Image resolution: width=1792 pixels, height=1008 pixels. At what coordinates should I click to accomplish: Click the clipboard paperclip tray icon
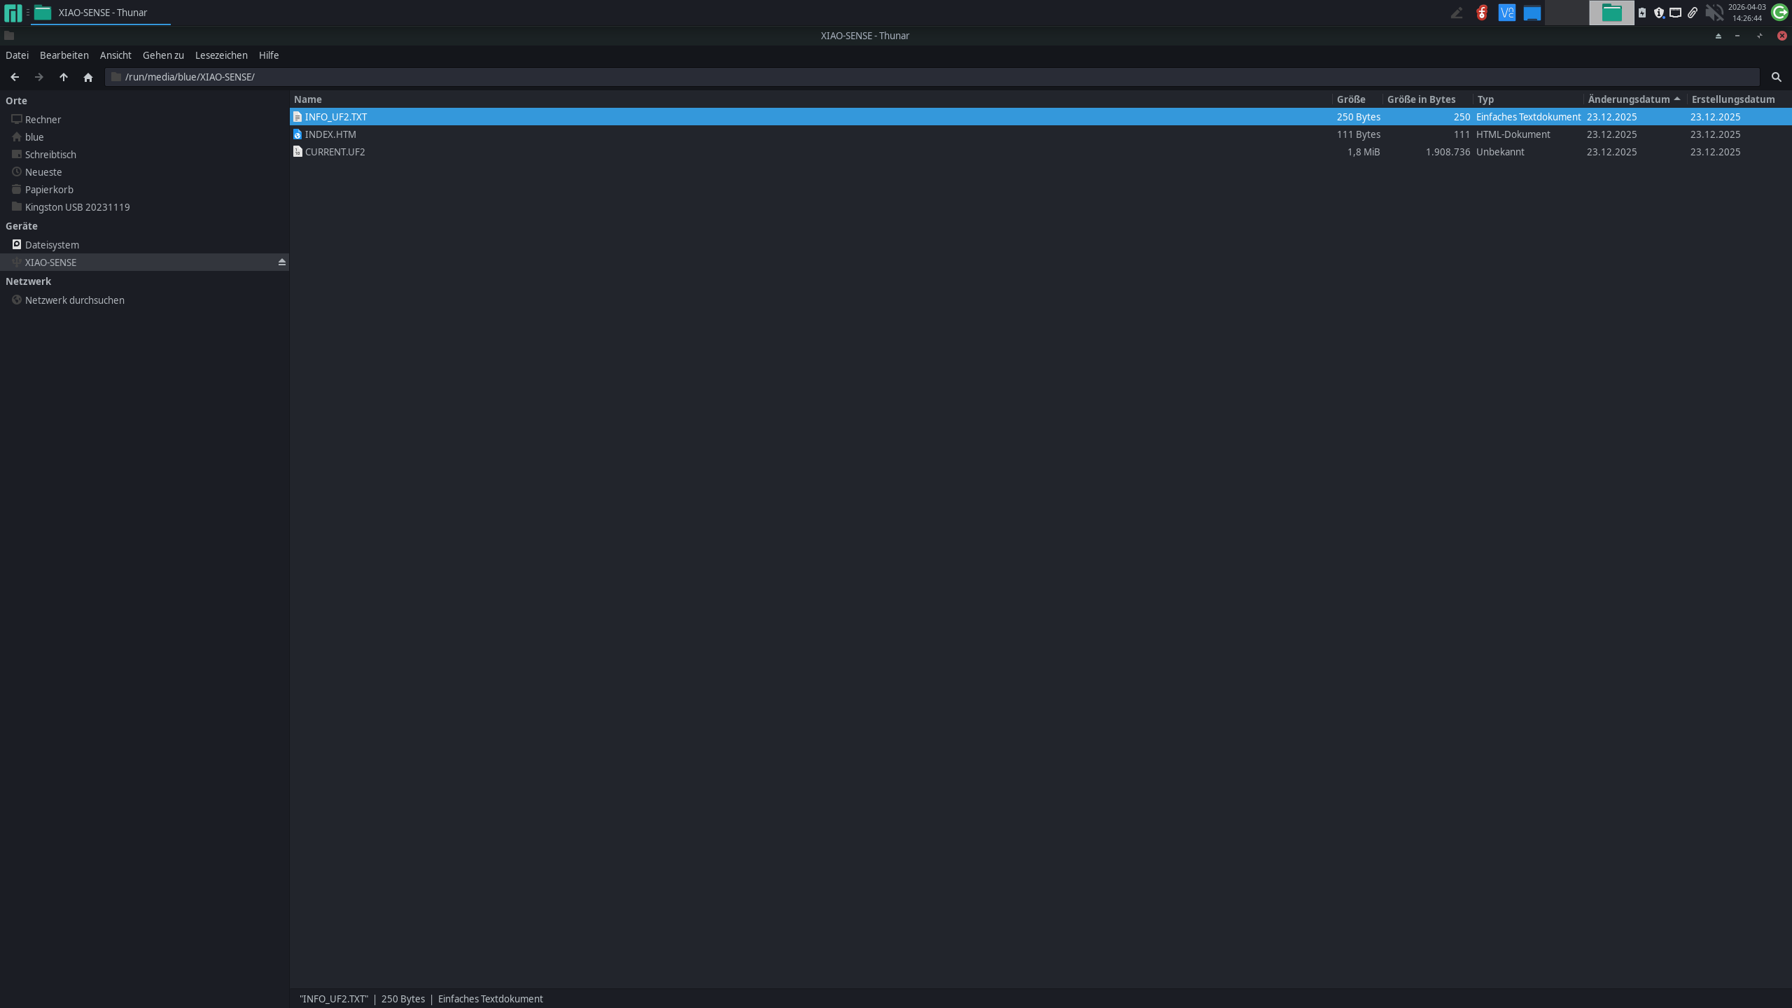coord(1693,13)
